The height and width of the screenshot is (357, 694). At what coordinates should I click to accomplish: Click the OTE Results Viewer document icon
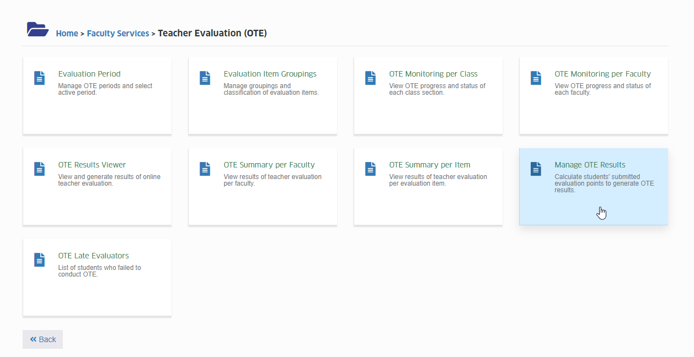coord(40,169)
